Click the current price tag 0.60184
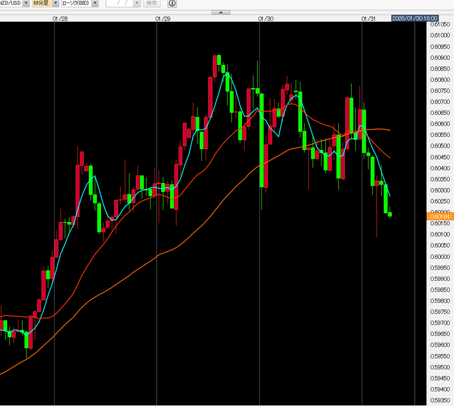The width and height of the screenshot is (454, 406). coord(440,216)
